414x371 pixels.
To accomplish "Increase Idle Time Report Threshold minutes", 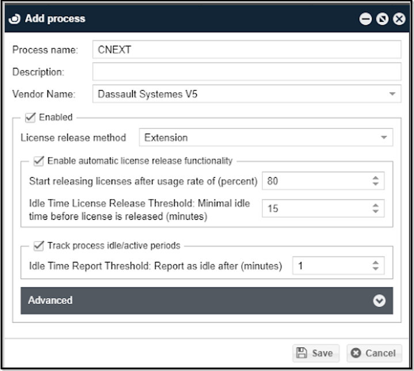I will tap(375, 263).
